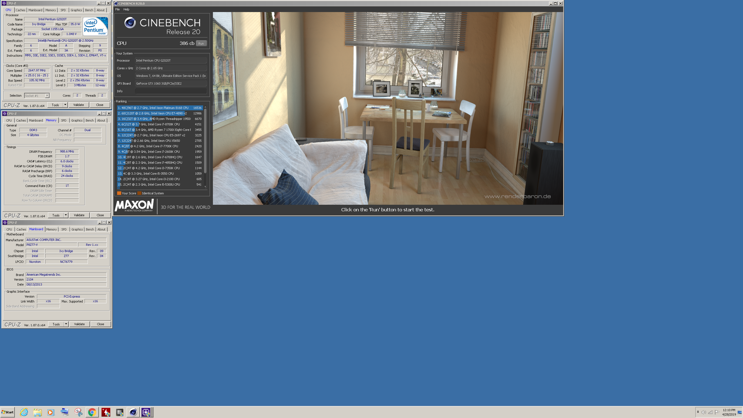Open the Cinebench Help menu

[126, 9]
